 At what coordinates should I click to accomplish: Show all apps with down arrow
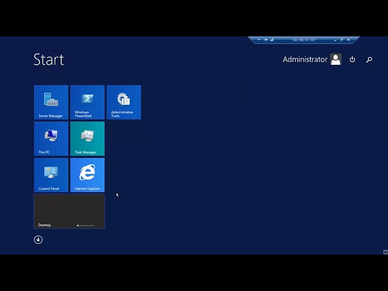click(x=38, y=239)
